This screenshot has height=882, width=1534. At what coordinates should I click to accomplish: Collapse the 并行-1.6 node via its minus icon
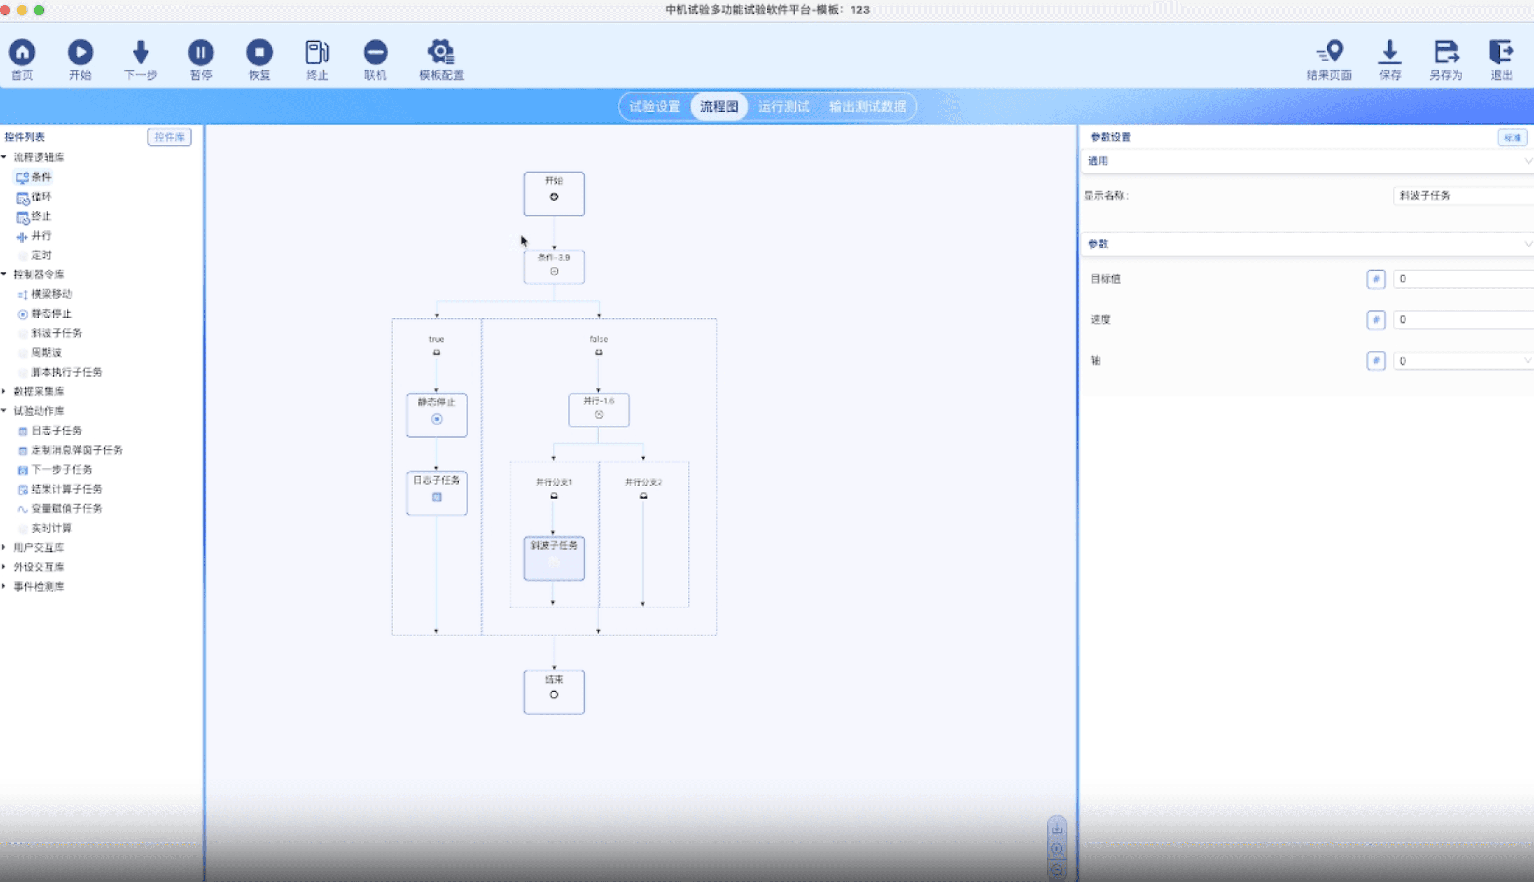(x=599, y=415)
